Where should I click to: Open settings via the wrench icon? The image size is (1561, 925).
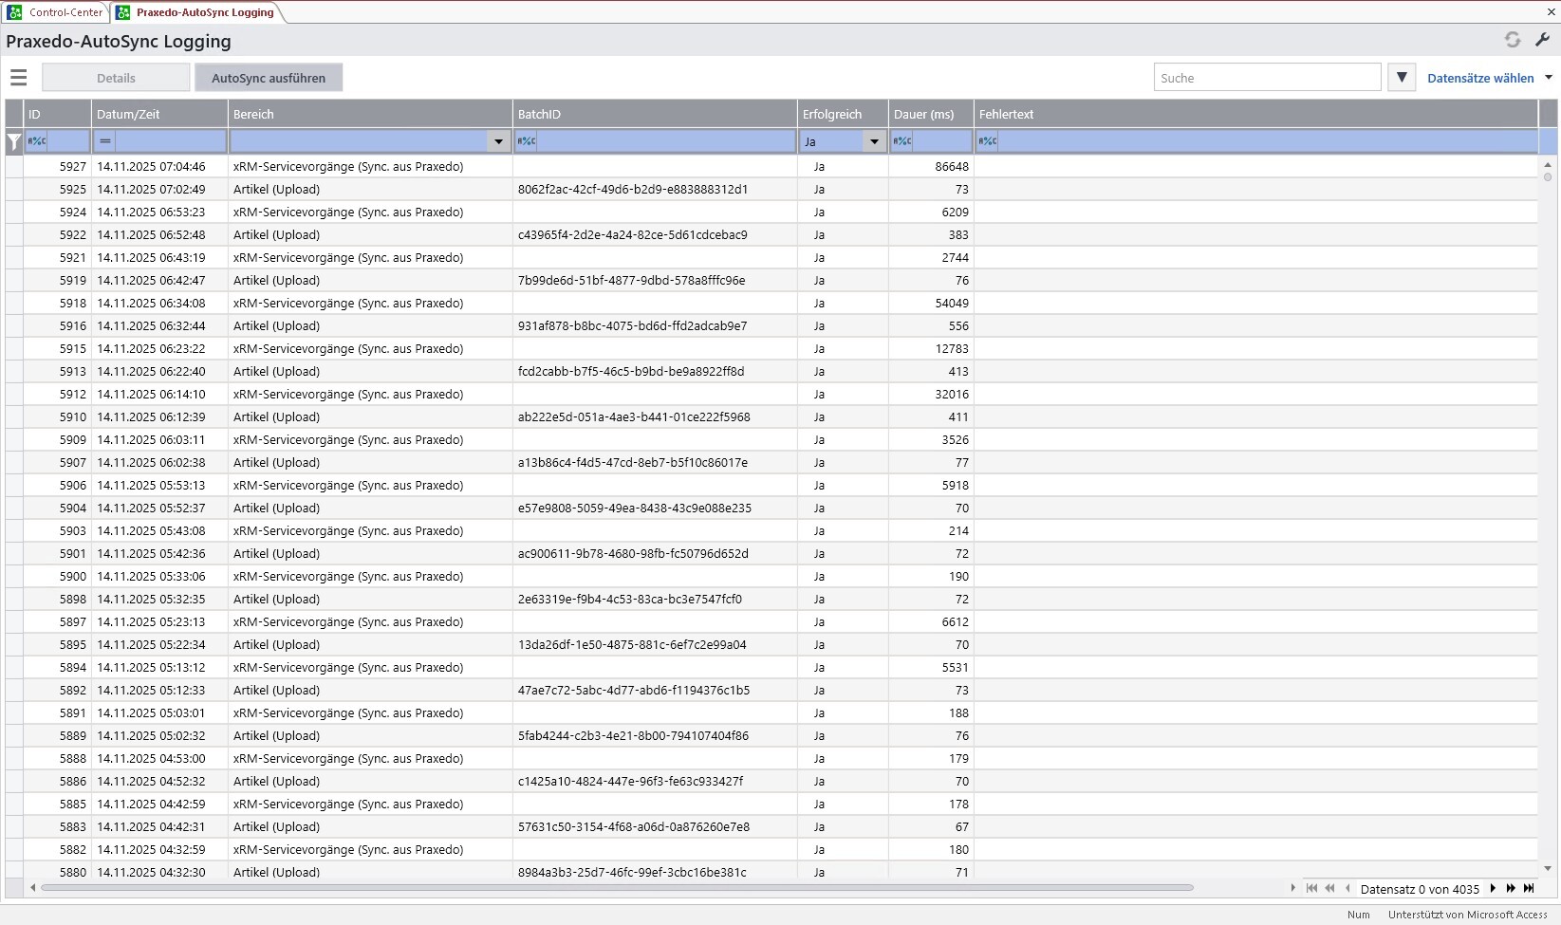(1543, 40)
